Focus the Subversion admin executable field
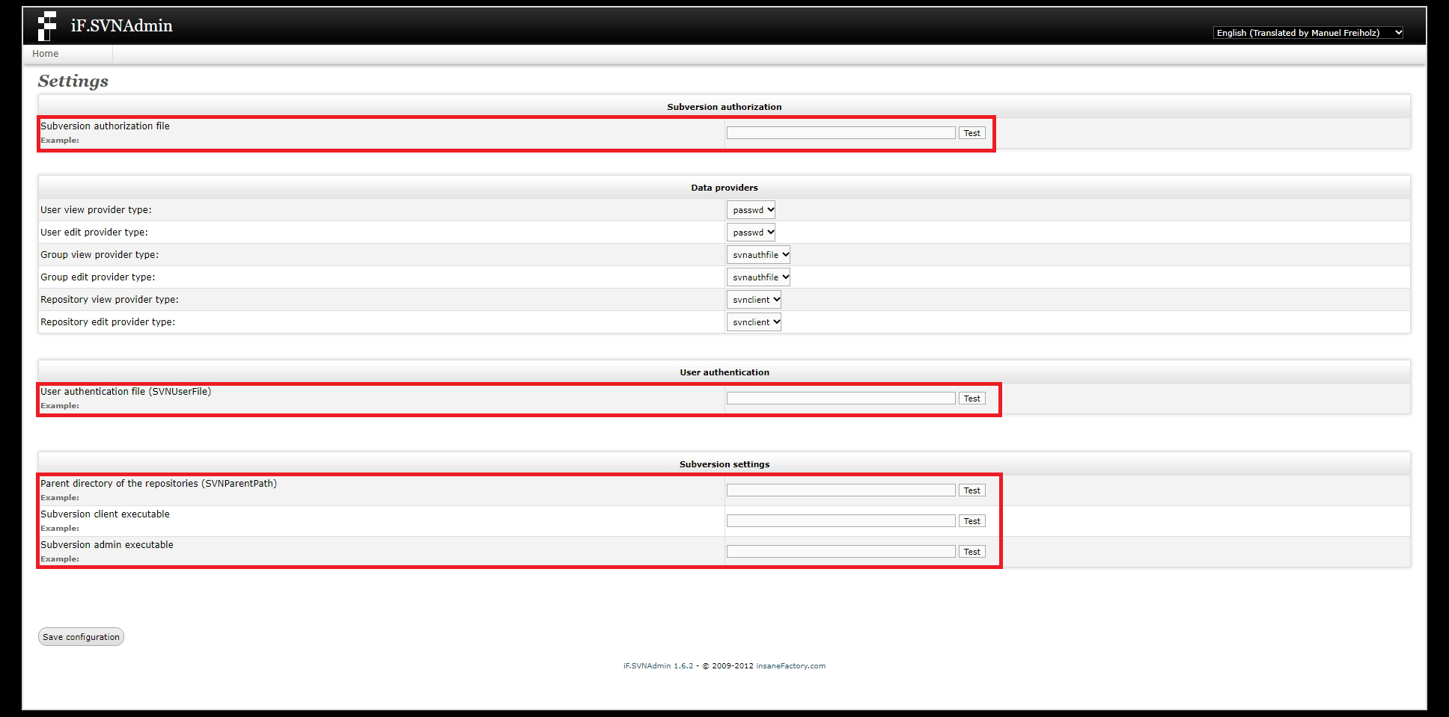This screenshot has width=1449, height=717. (x=841, y=552)
